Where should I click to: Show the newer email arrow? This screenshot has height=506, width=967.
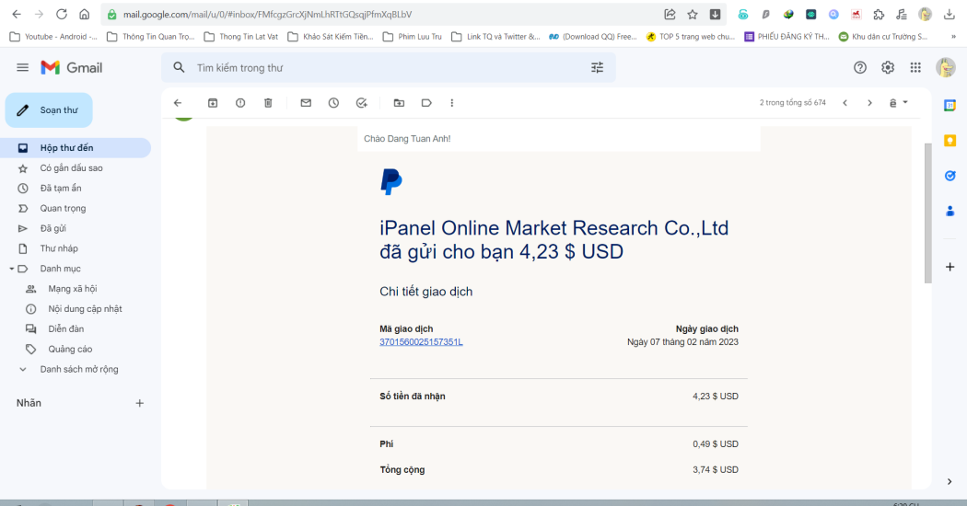[x=845, y=103]
